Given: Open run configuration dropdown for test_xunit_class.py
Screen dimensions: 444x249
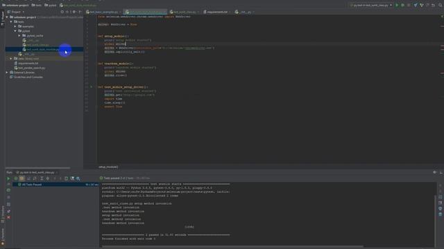Looking at the screenshot, I should [x=371, y=5].
